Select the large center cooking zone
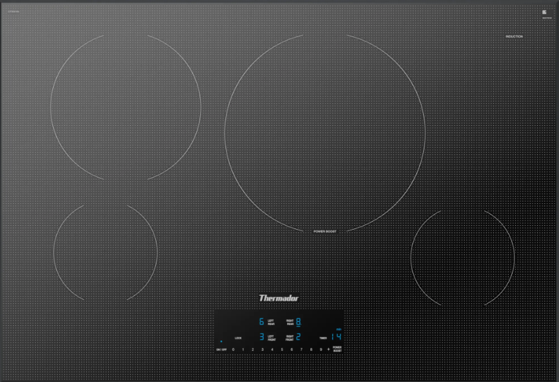 [325, 132]
